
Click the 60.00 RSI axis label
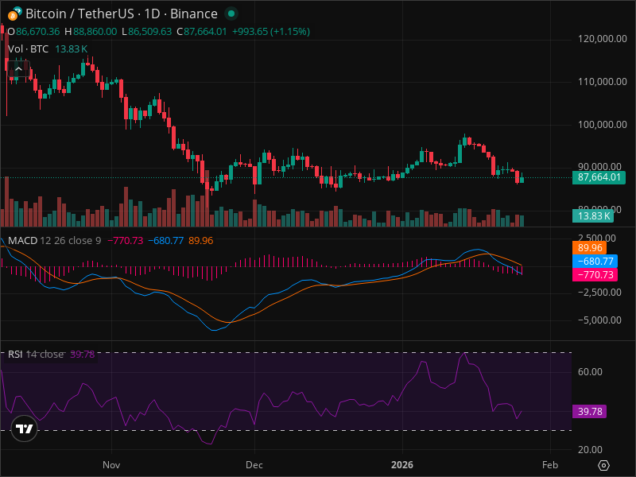click(x=590, y=372)
